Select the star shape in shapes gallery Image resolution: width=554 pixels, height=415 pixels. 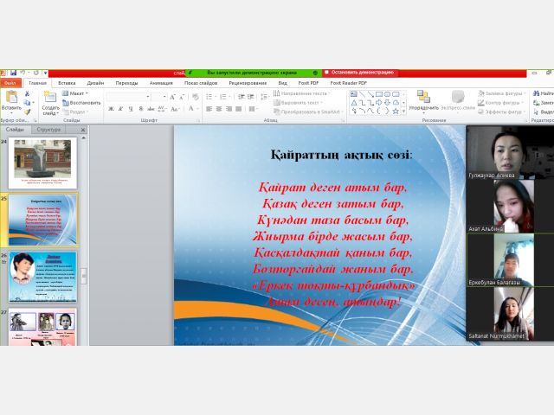pyautogui.click(x=396, y=112)
